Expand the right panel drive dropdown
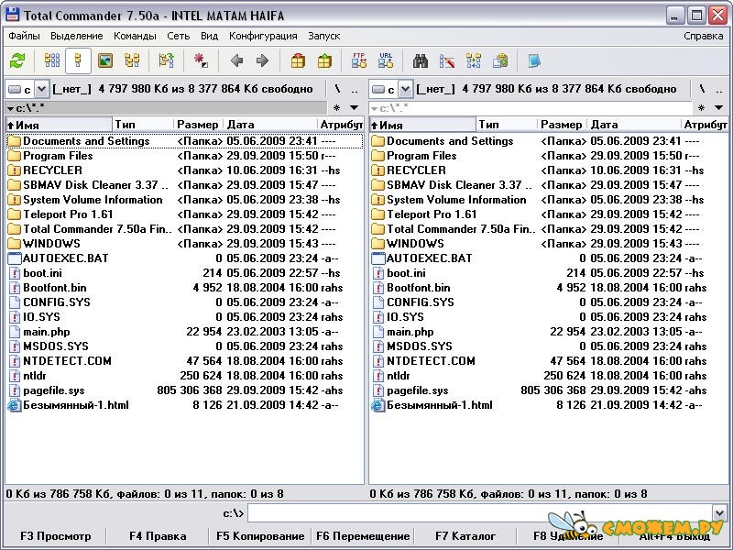 click(405, 89)
